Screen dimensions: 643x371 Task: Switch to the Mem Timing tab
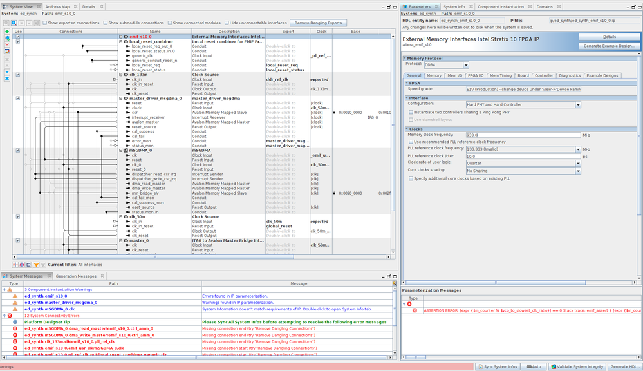coord(500,75)
